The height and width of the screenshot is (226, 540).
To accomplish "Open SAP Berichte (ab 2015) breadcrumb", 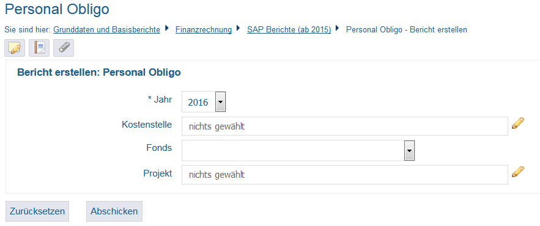I will click(289, 29).
